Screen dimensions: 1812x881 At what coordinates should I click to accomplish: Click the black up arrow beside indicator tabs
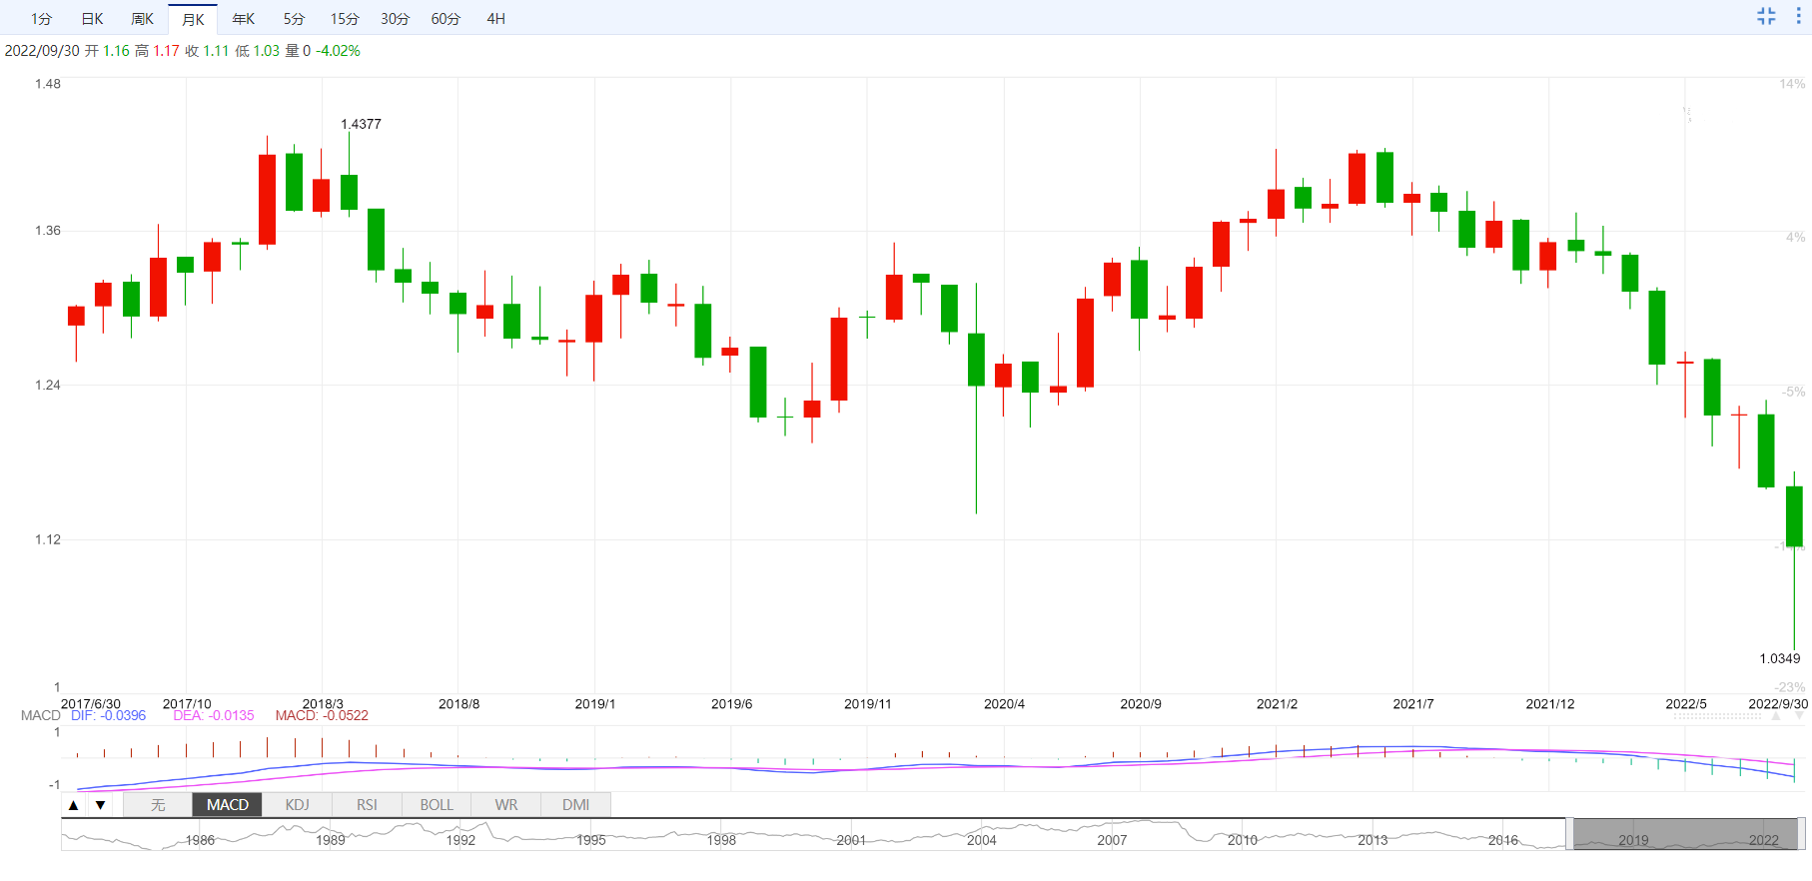click(74, 805)
